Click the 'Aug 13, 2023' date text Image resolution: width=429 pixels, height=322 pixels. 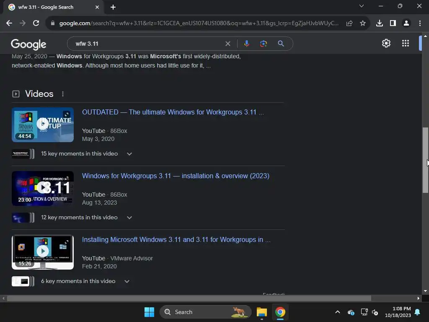100,203
